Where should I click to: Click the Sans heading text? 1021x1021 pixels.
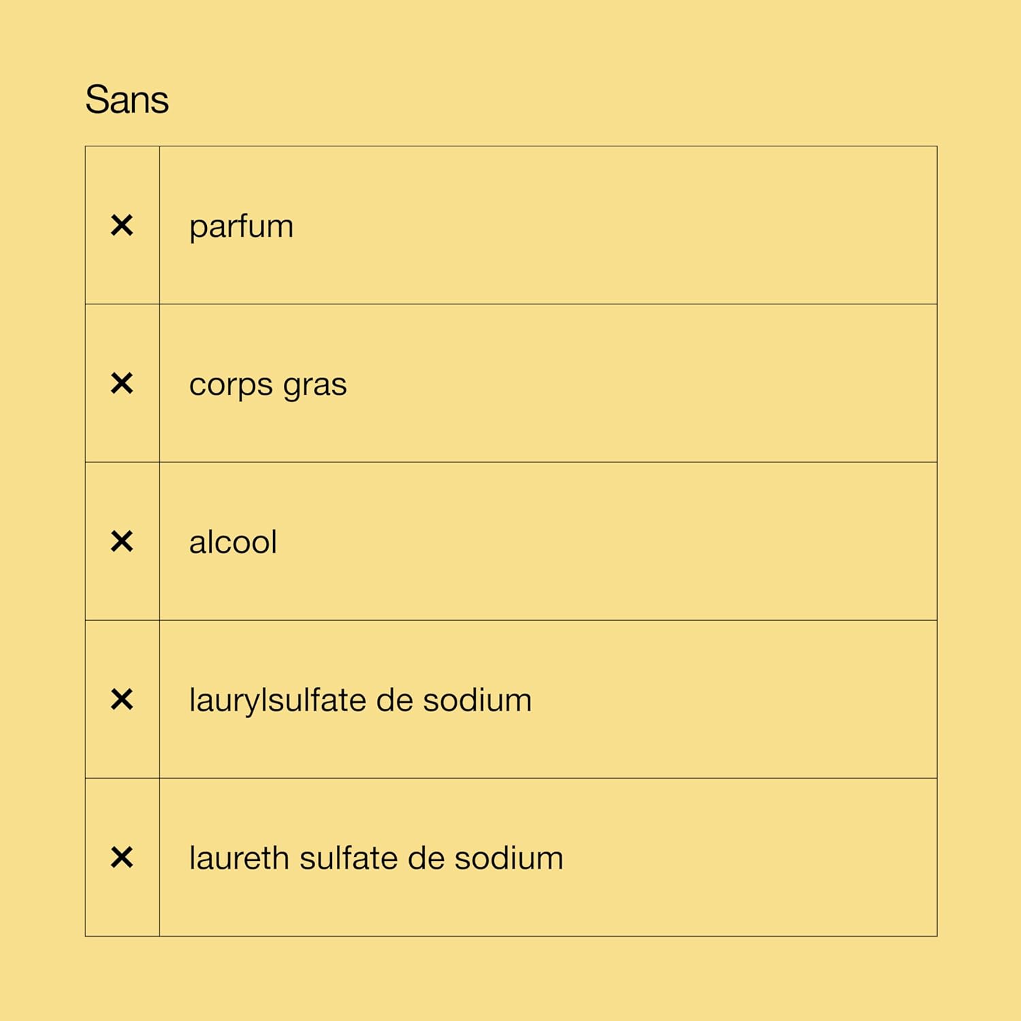point(127,100)
